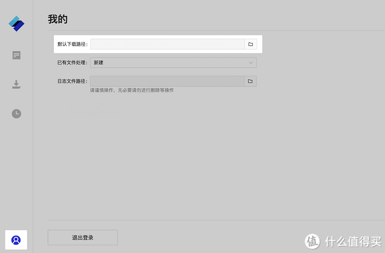Select the user profile sidebar icon
The height and width of the screenshot is (253, 385).
coord(16,240)
